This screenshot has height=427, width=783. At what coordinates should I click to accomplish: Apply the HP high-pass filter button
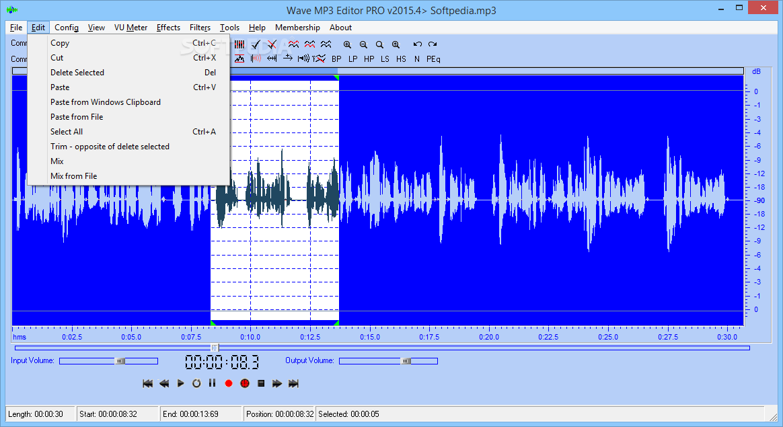point(369,59)
